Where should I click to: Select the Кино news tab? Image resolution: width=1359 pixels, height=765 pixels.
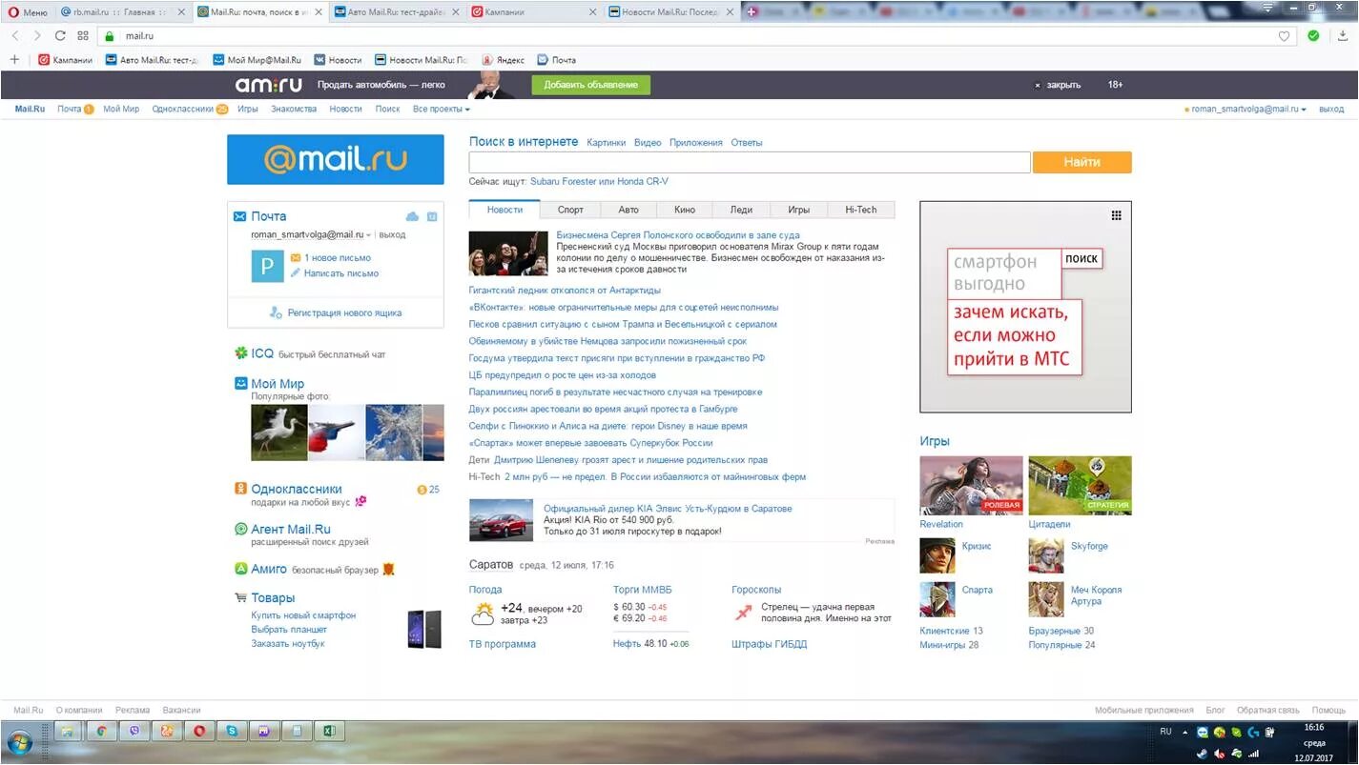[685, 210]
